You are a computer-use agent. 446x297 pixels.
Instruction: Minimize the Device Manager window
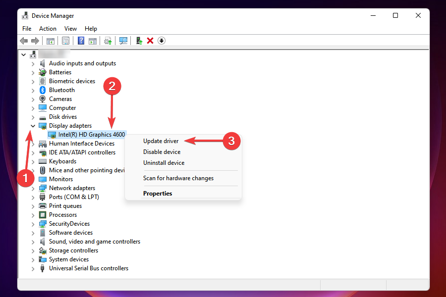tap(373, 15)
